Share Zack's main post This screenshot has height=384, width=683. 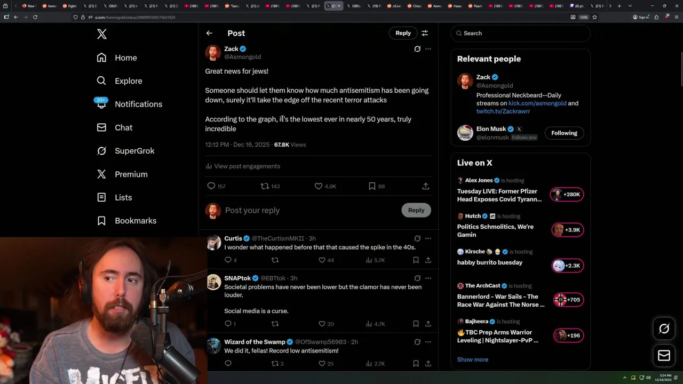click(x=426, y=186)
